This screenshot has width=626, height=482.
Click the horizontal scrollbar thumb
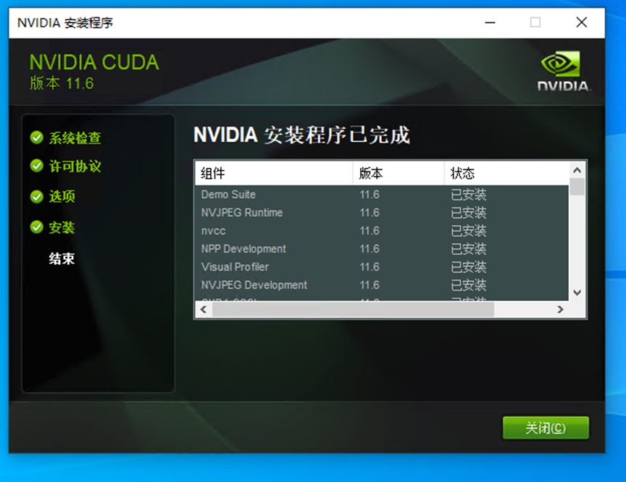click(x=353, y=309)
